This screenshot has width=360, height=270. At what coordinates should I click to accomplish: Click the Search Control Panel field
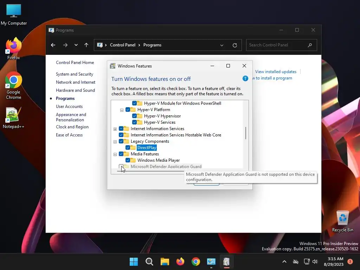281,45
